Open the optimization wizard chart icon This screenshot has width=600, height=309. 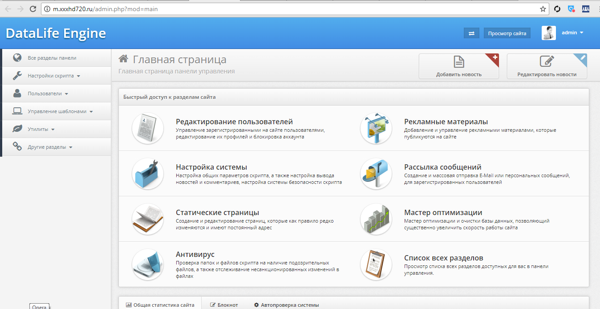click(x=376, y=219)
